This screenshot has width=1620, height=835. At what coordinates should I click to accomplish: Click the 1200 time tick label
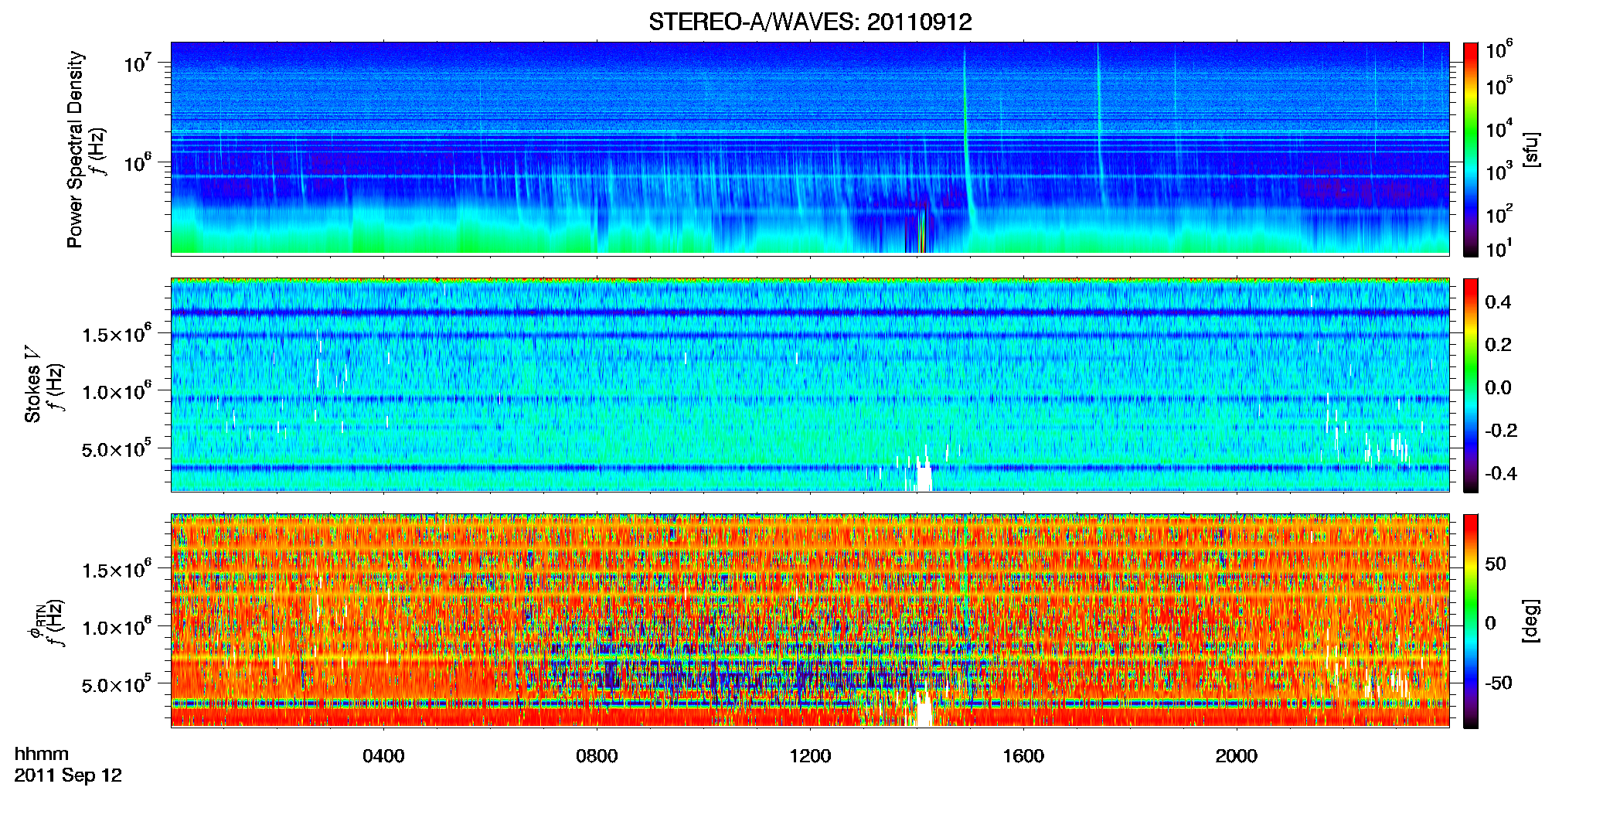pyautogui.click(x=810, y=756)
